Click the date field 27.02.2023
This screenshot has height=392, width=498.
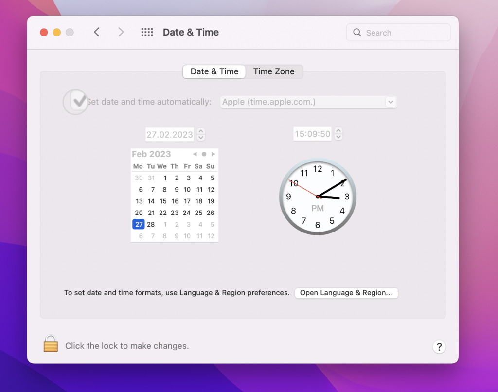(170, 134)
